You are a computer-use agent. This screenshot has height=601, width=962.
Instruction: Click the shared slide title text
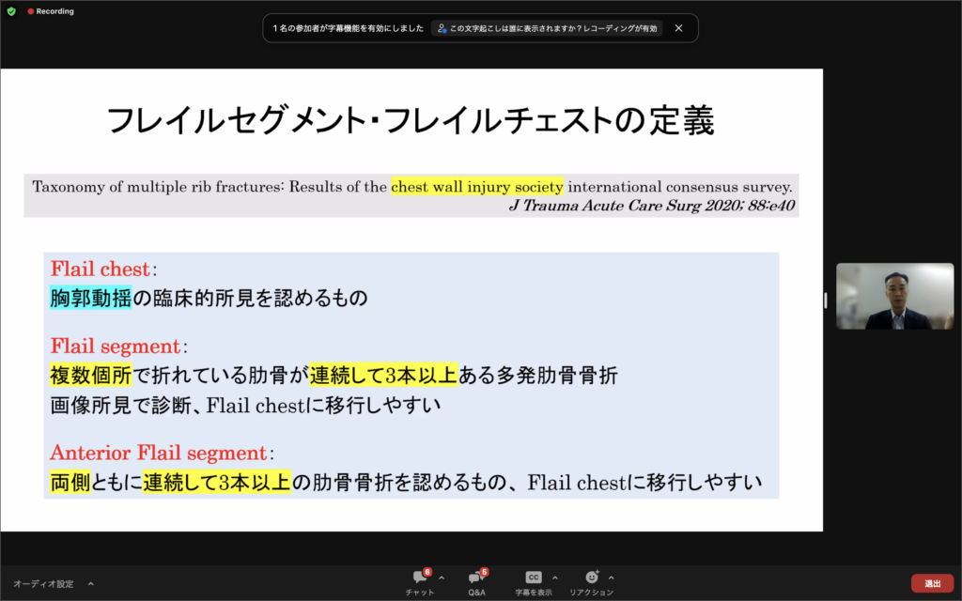click(x=411, y=121)
